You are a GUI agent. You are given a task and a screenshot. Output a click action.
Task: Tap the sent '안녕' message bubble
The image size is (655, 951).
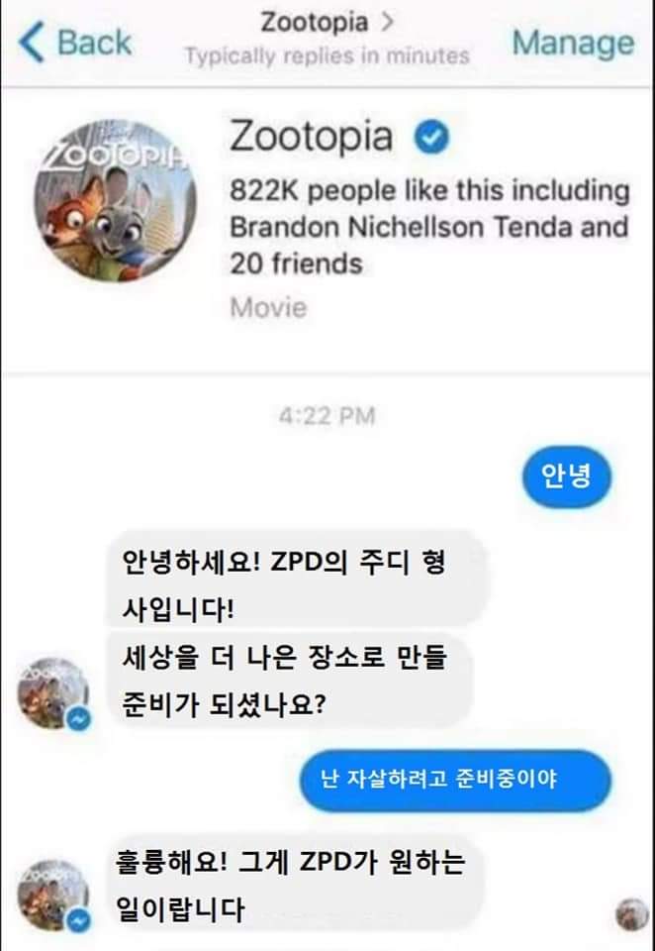click(567, 476)
